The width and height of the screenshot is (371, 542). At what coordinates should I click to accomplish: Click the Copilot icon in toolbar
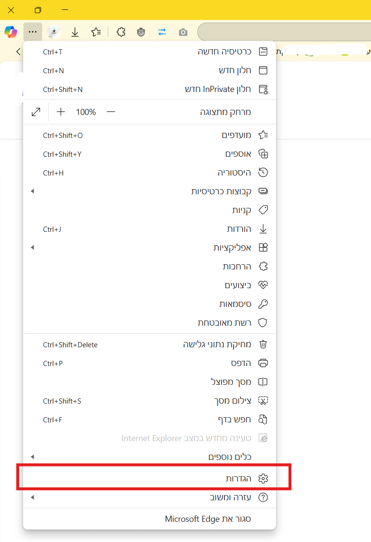click(x=11, y=32)
